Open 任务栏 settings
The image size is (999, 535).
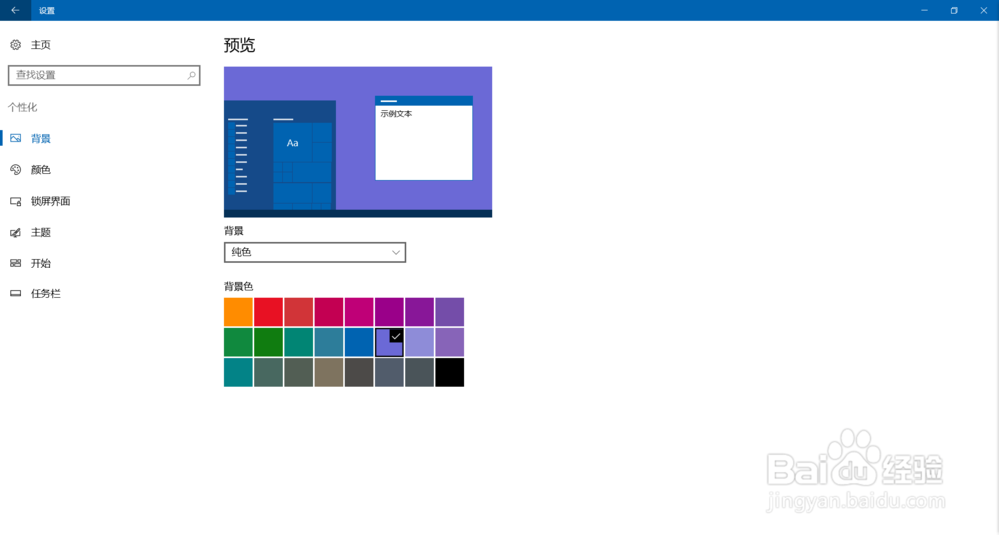[x=46, y=294]
